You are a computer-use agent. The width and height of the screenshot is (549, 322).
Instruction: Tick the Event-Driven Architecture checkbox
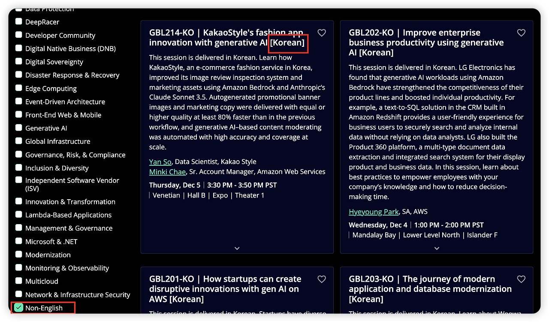click(x=19, y=101)
